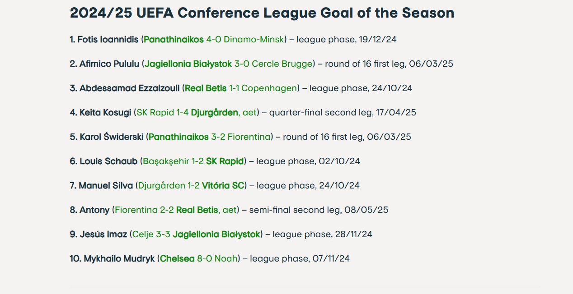Click the Goal of the Season heading
This screenshot has width=573, height=294.
262,13
